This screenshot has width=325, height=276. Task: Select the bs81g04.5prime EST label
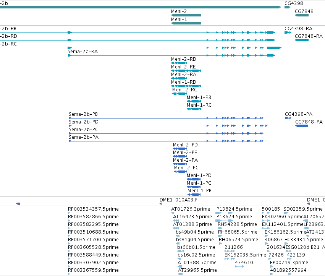(195, 240)
